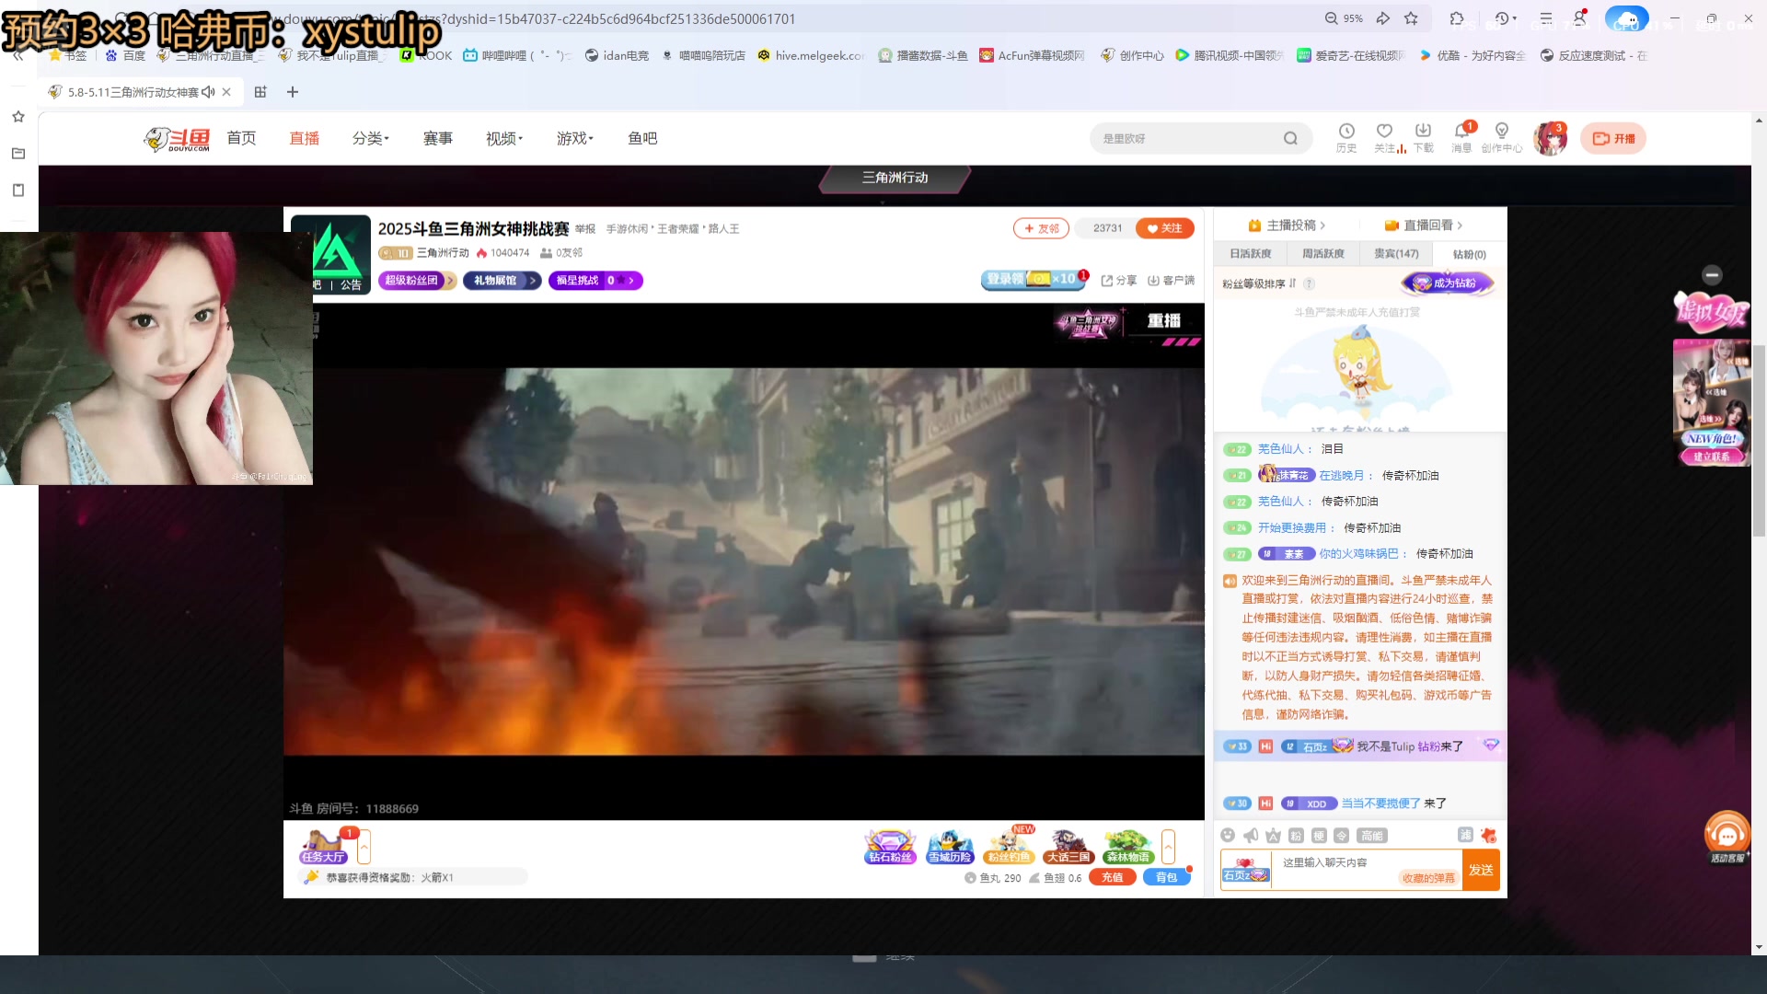Open the 粉丝钓鱼 game icon
Viewport: 1767px width, 994px height.
tap(1009, 846)
